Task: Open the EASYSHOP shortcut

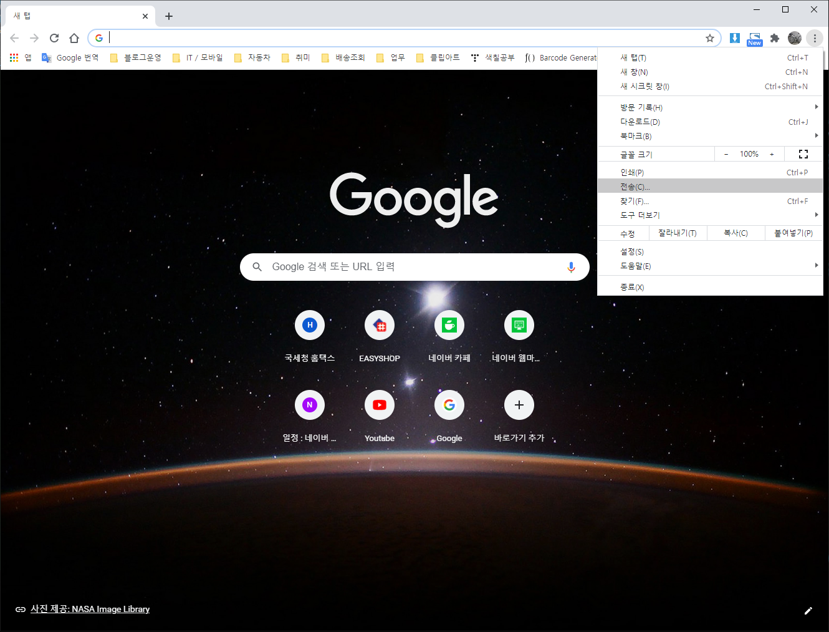Action: [x=380, y=336]
